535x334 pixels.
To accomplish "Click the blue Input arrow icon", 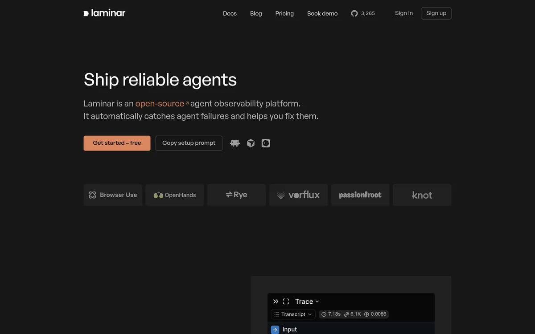I will (x=275, y=330).
